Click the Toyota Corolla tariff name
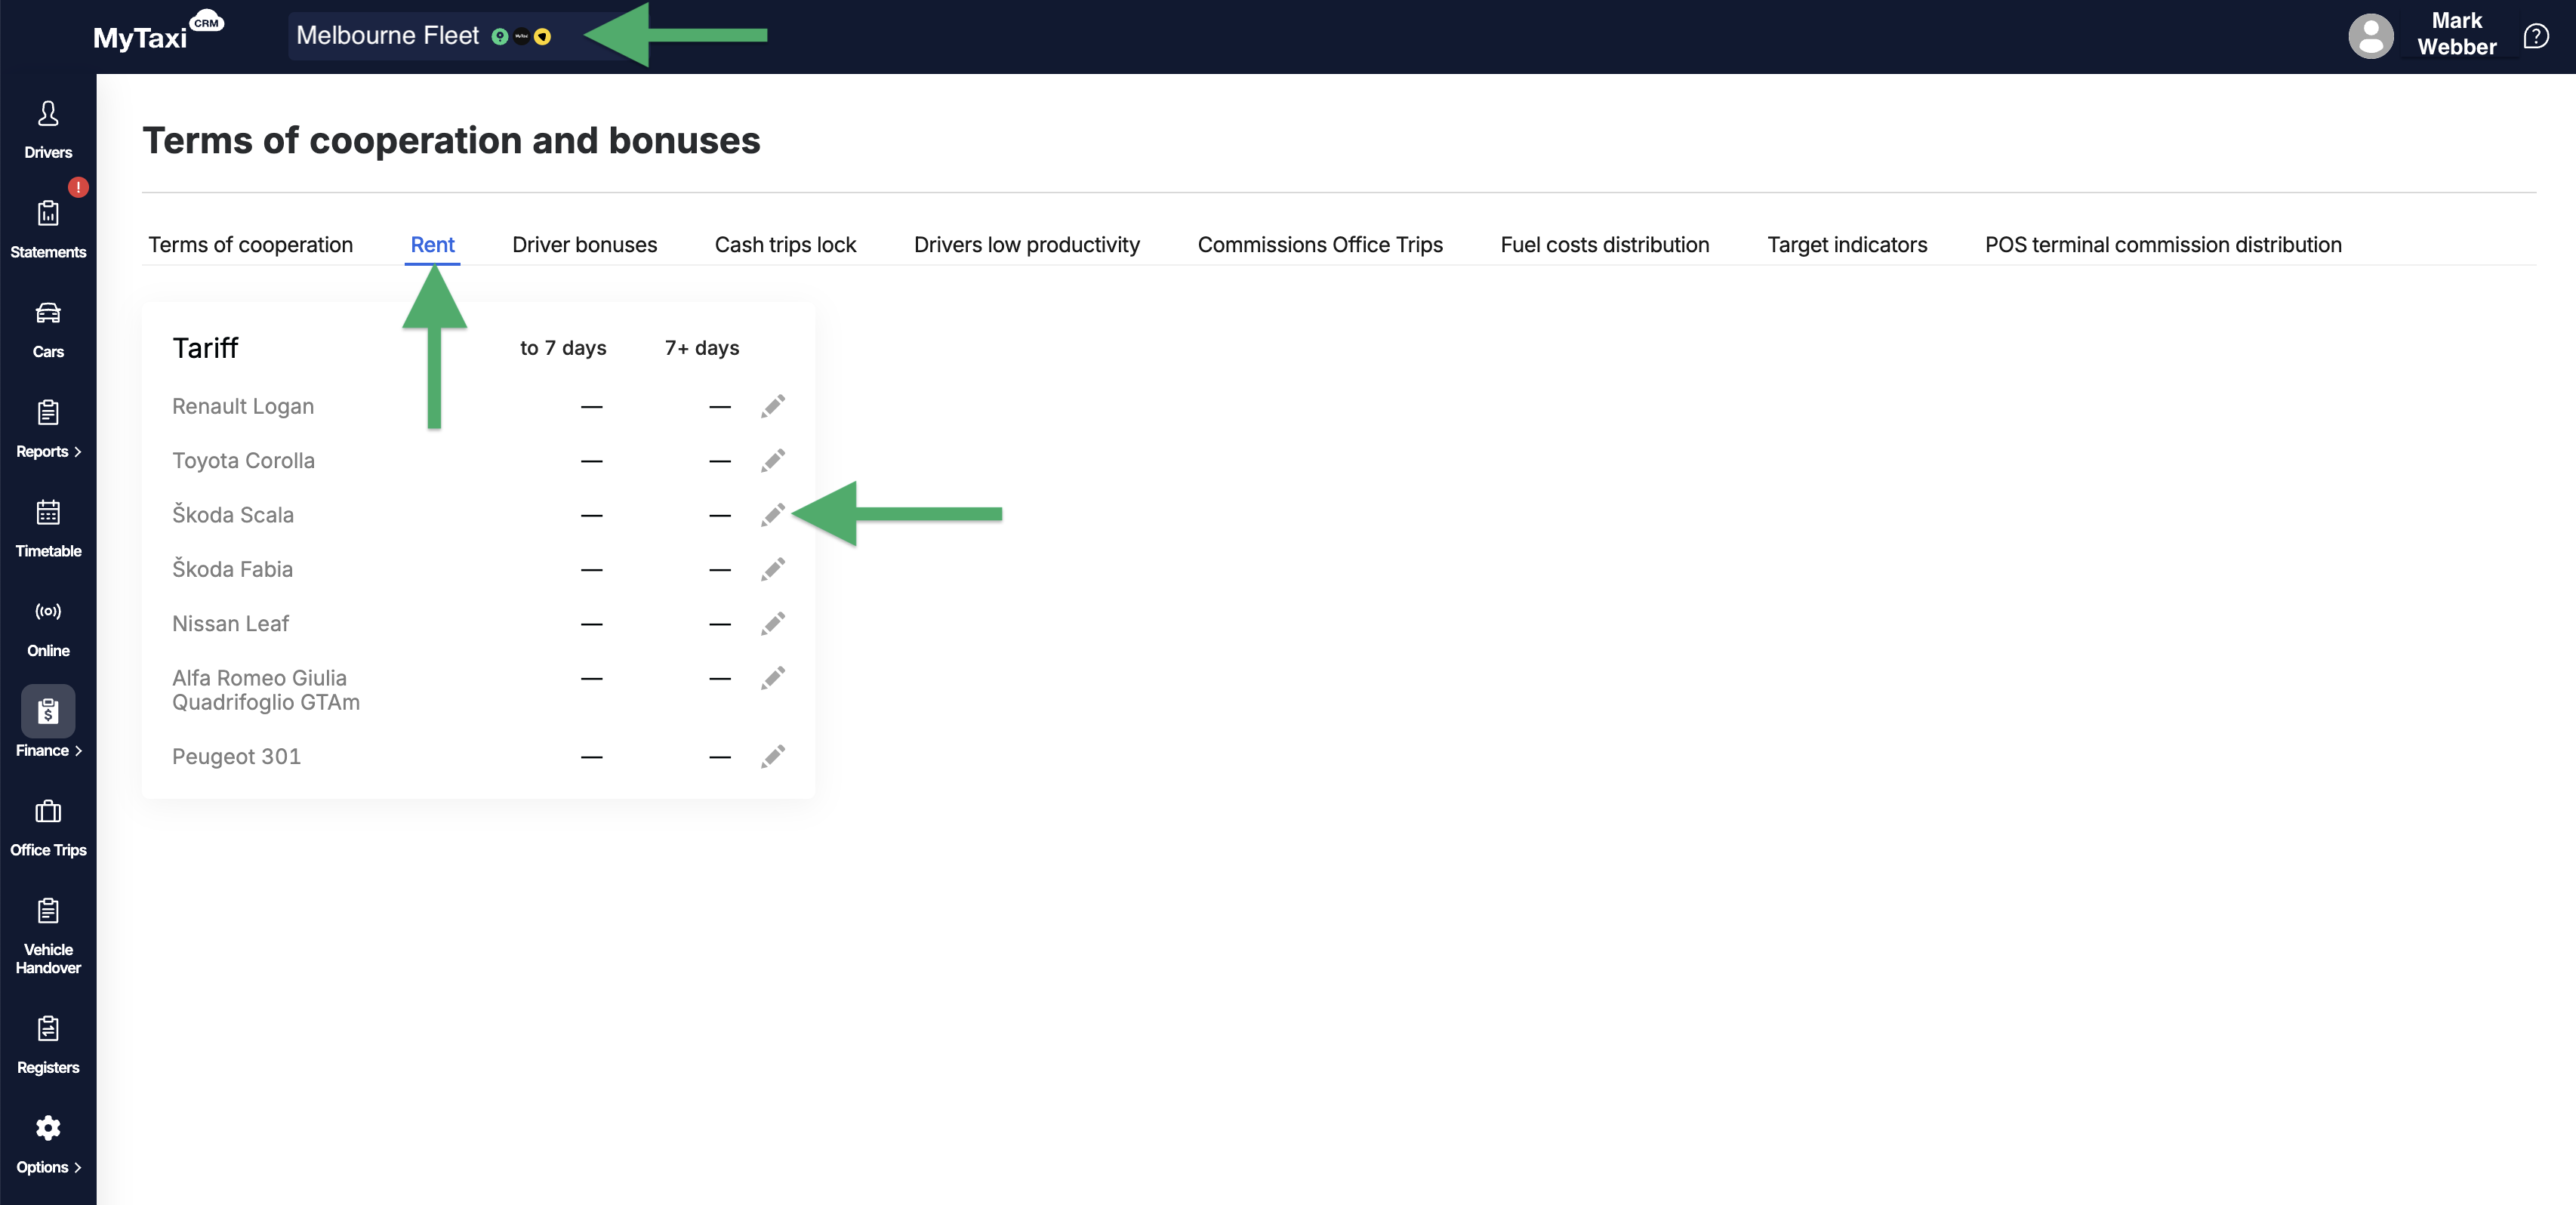 click(243, 460)
